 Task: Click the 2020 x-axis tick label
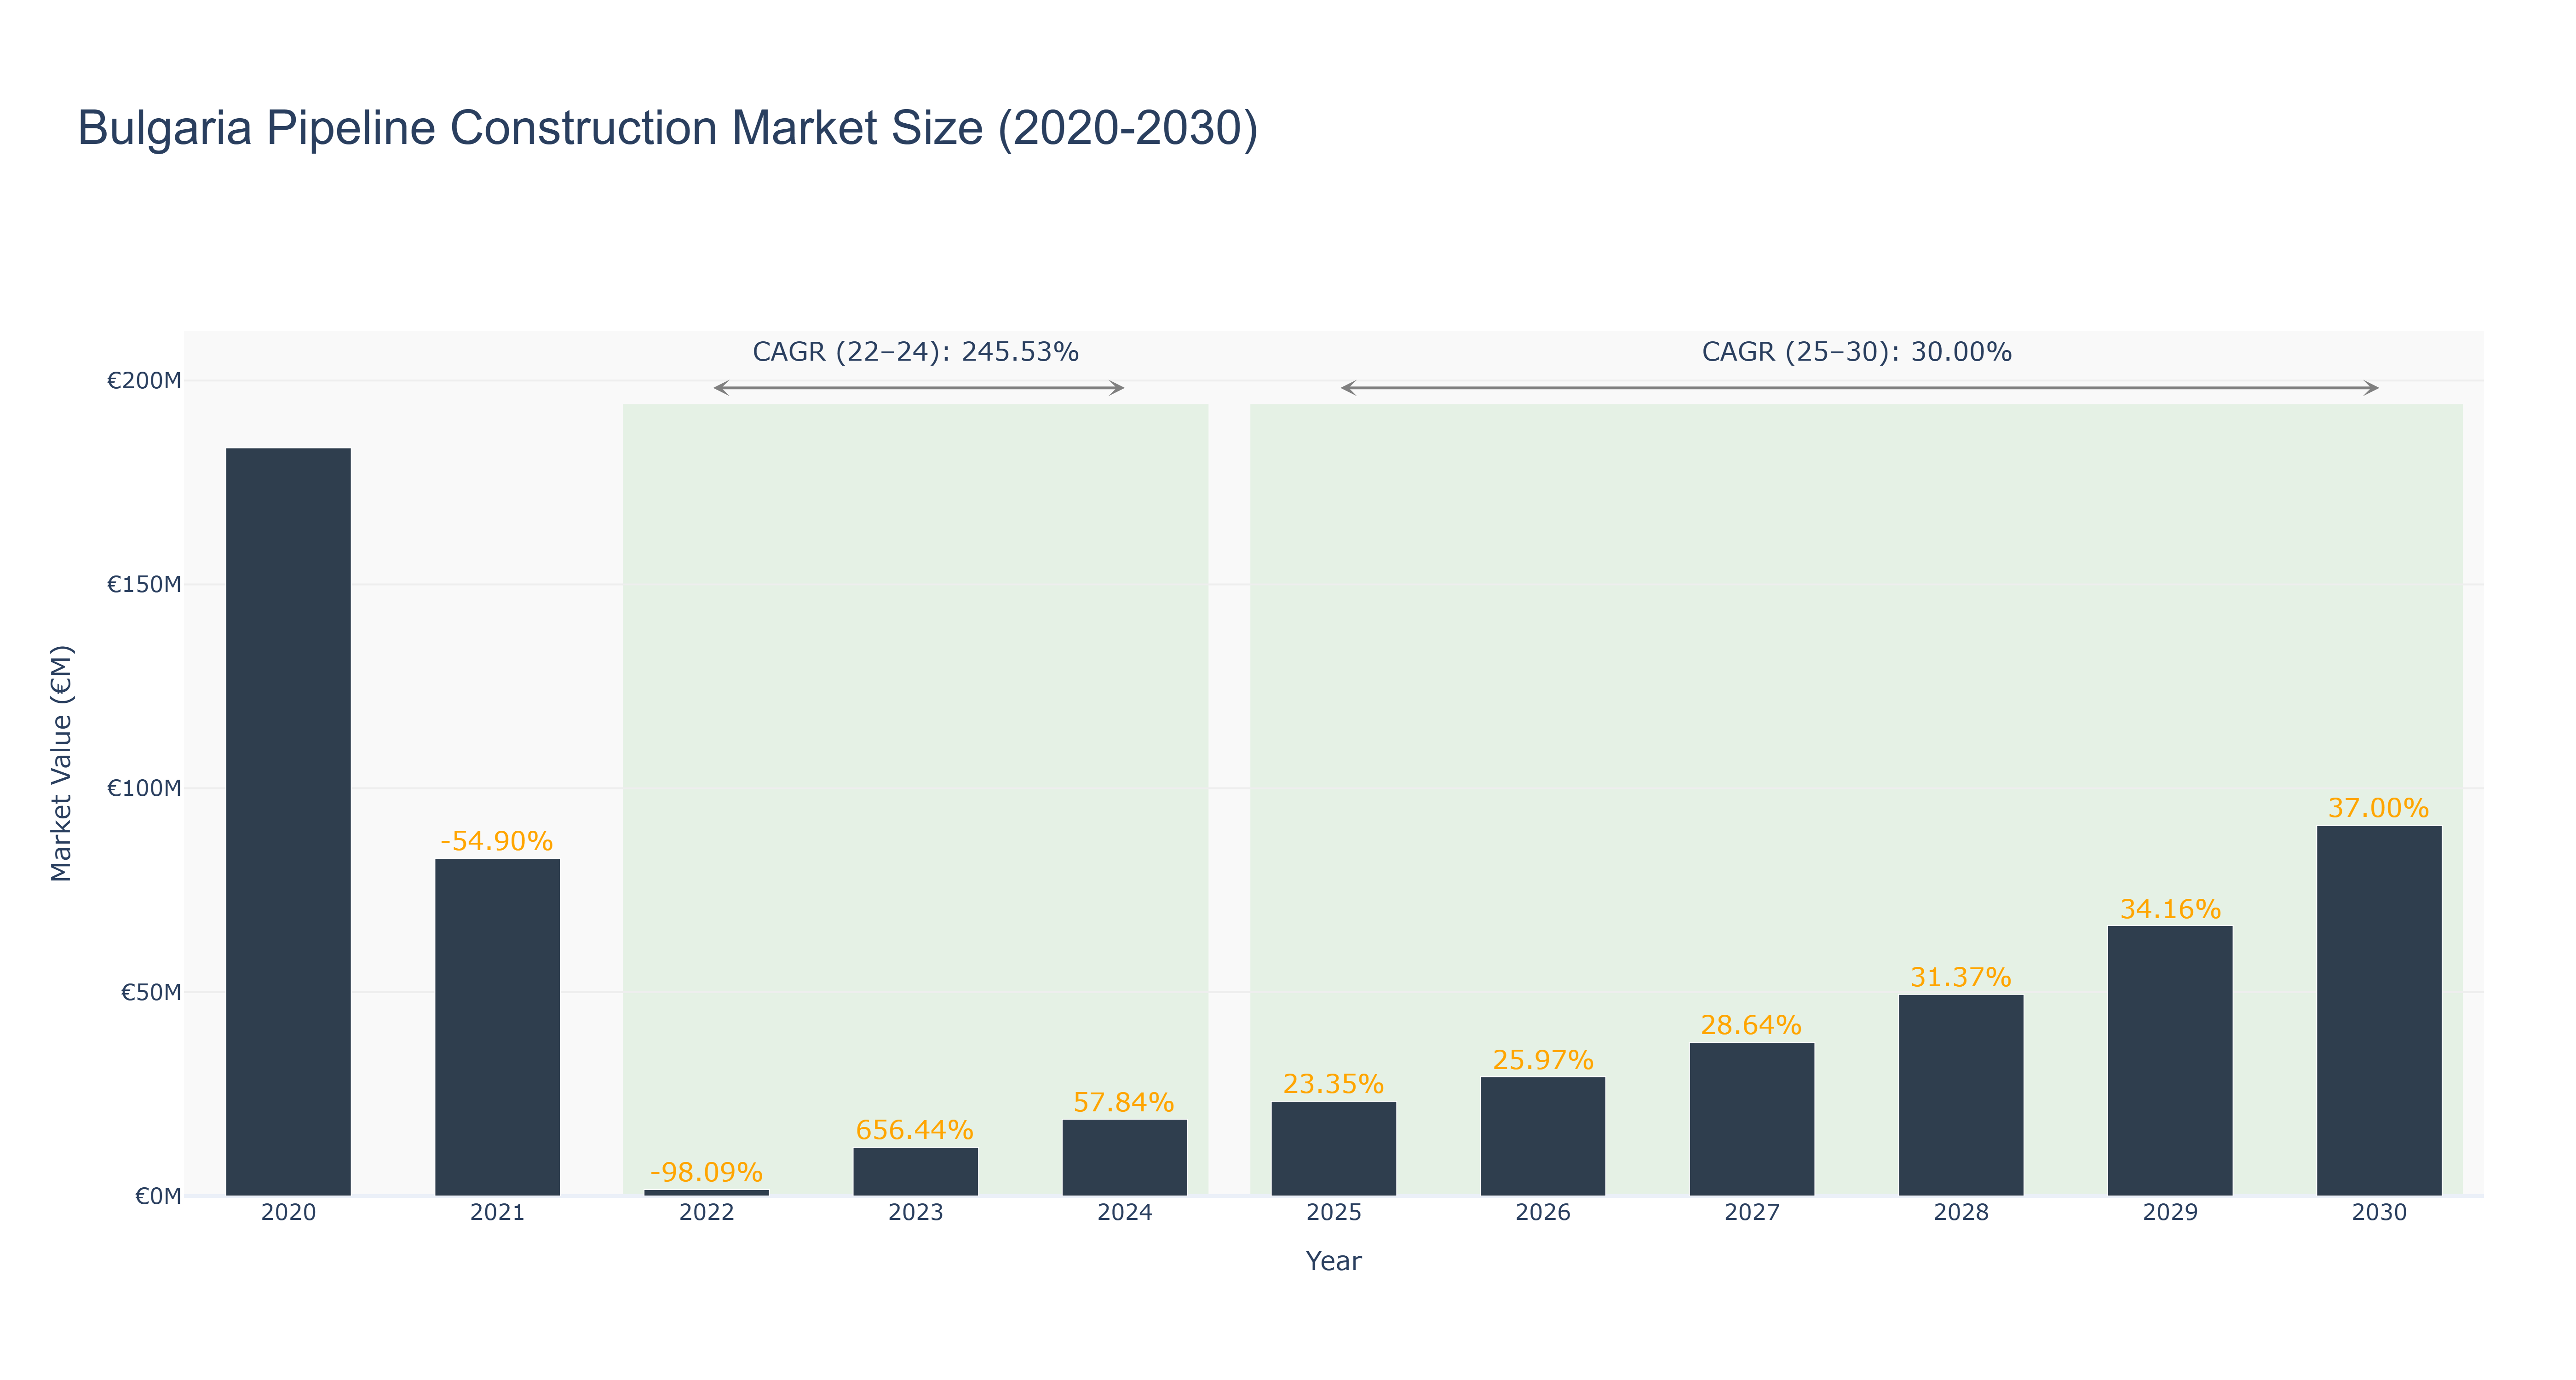[288, 1213]
